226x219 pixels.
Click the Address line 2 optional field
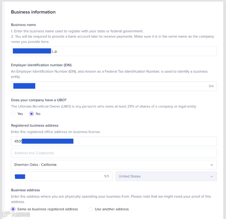[x=114, y=153]
